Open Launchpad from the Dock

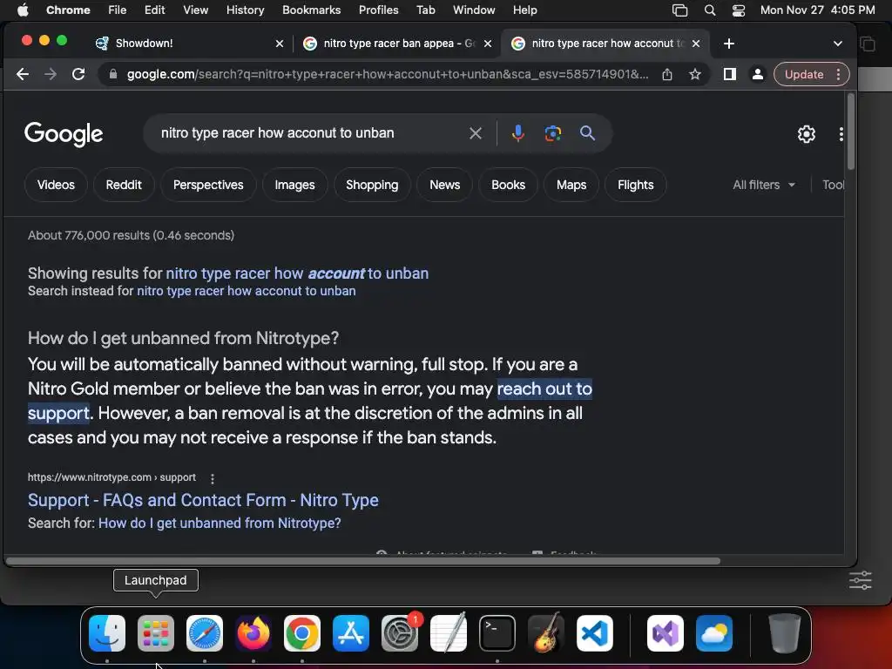(x=156, y=632)
